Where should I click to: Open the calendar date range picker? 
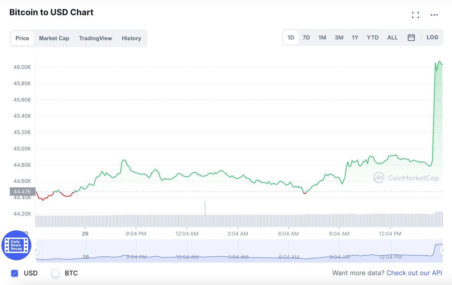tap(411, 37)
